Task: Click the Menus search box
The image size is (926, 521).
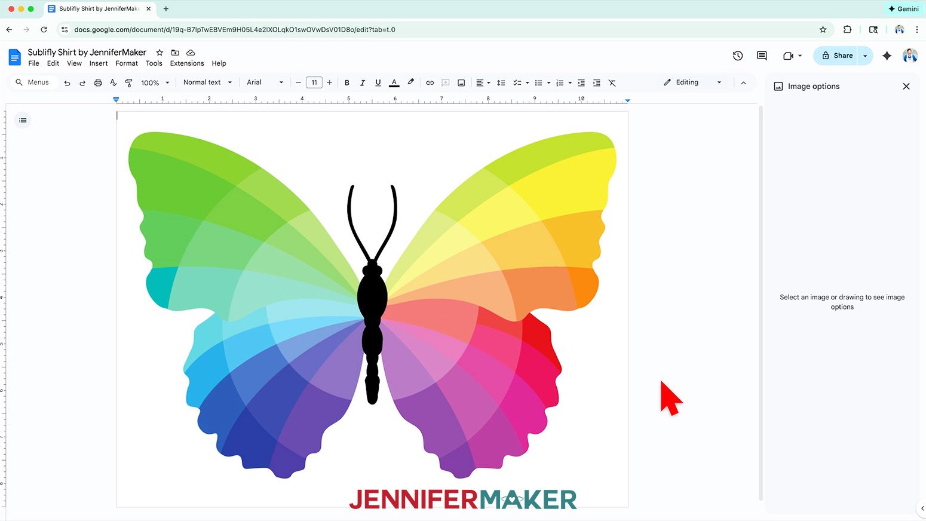Action: 33,82
